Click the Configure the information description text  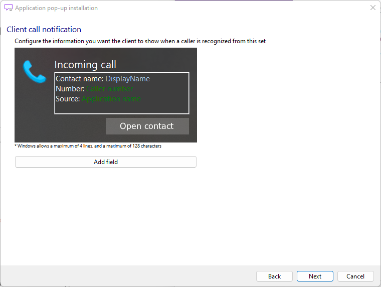(140, 41)
